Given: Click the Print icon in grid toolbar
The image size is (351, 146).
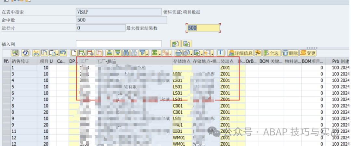Looking at the screenshot, I should point(178,53).
